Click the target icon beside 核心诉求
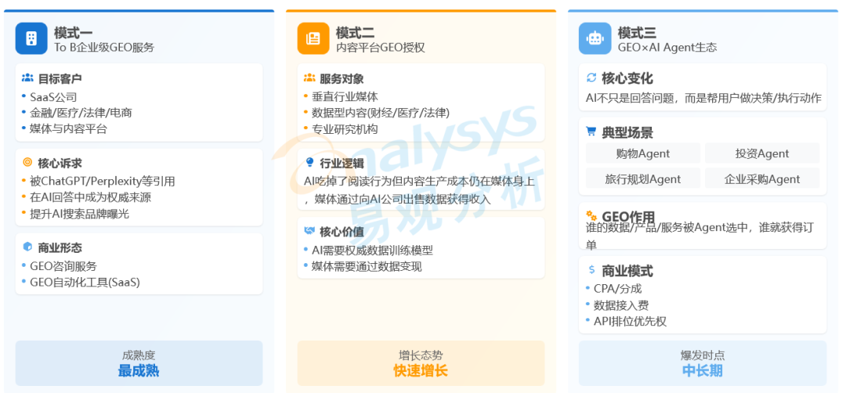The width and height of the screenshot is (846, 393). coord(27,163)
